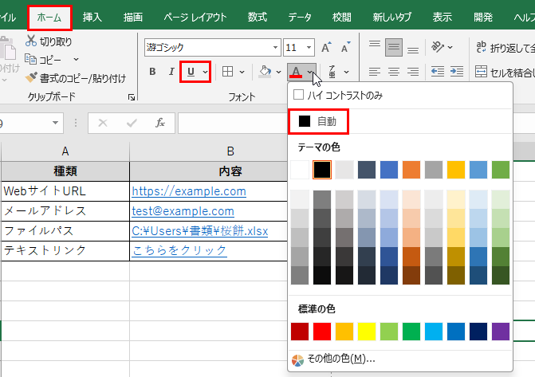The width and height of the screenshot is (535, 377).
Task: Select the format painter brush
Action: pos(31,78)
